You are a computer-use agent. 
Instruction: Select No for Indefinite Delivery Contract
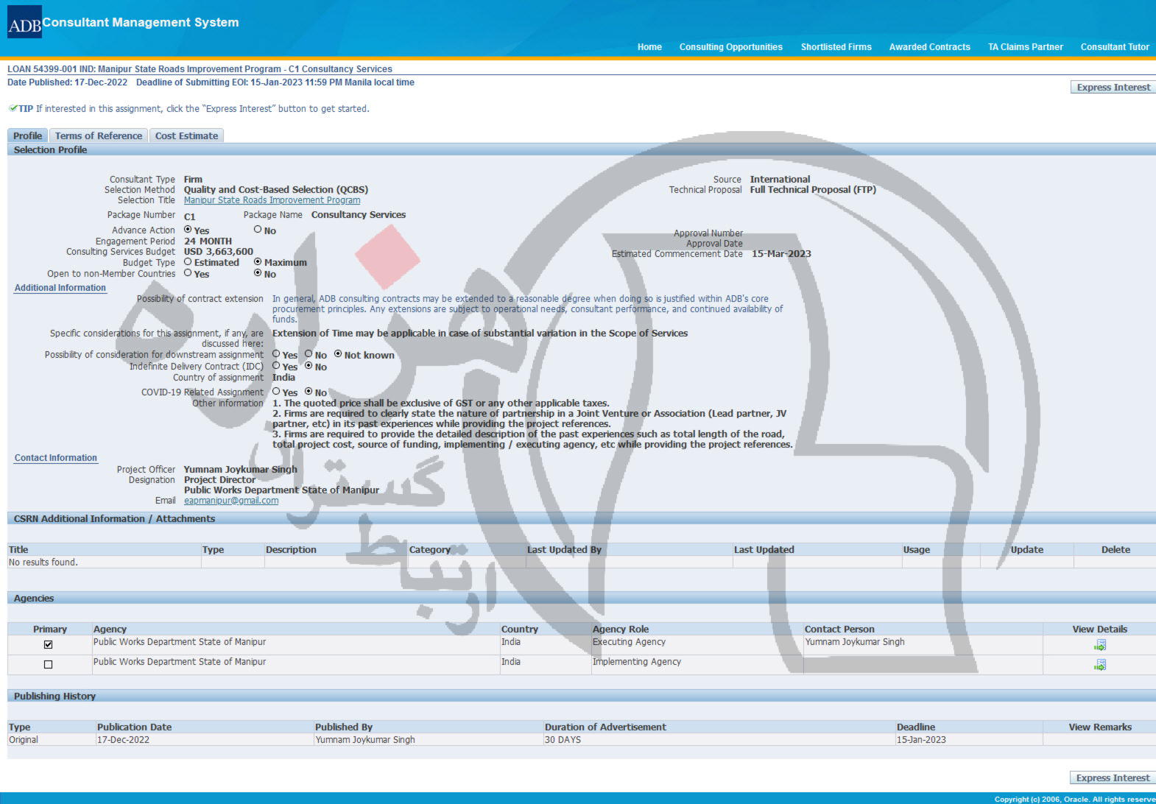309,366
